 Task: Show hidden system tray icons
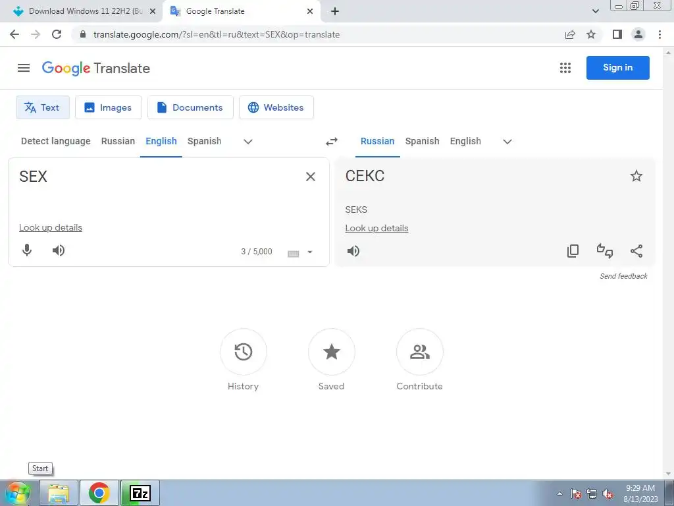(559, 493)
